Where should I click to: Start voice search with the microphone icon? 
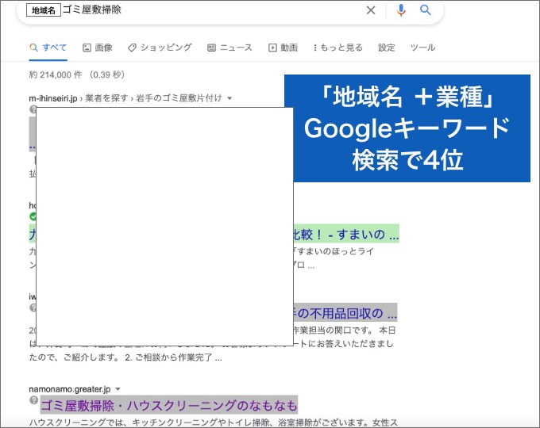tap(401, 10)
